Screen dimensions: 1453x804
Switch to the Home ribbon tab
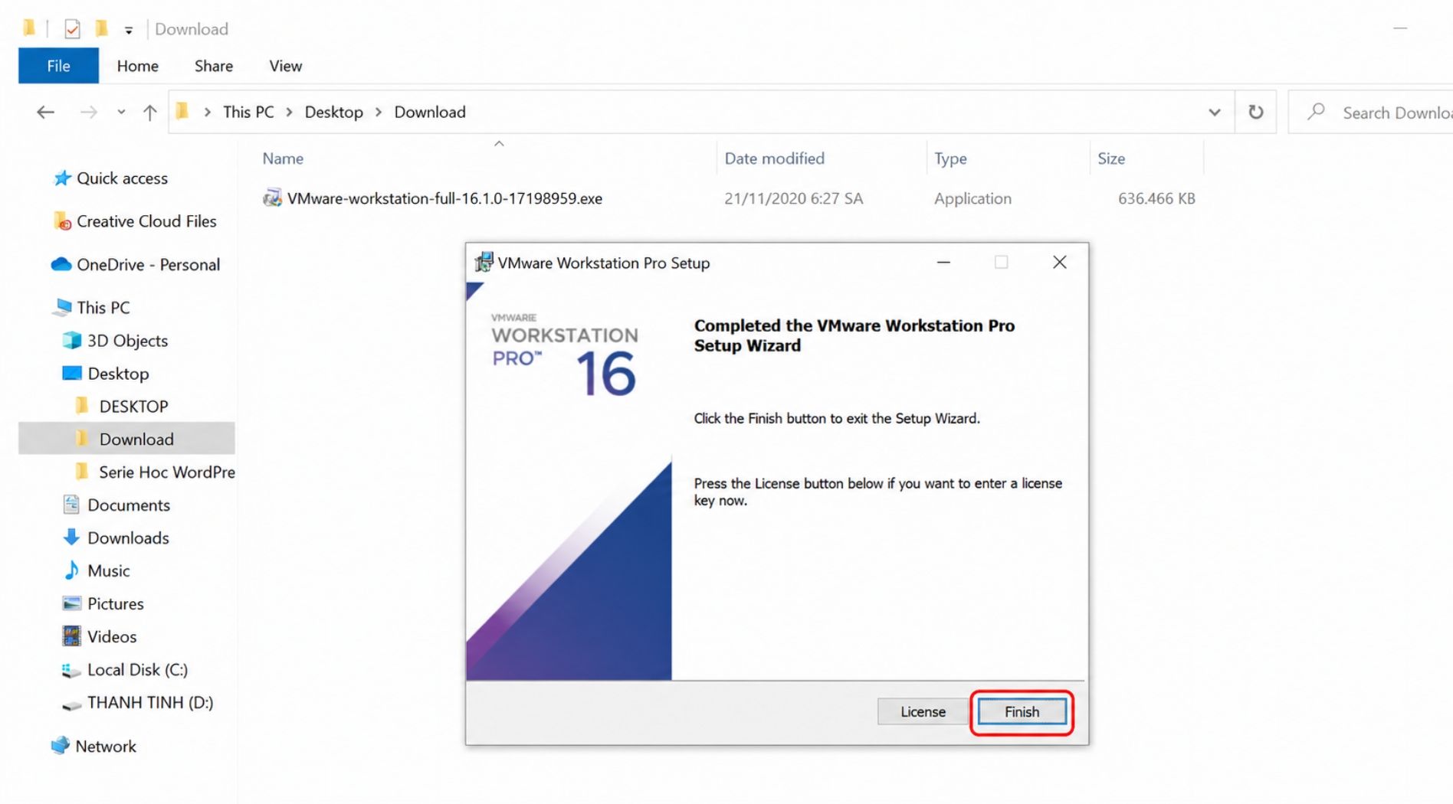click(138, 66)
